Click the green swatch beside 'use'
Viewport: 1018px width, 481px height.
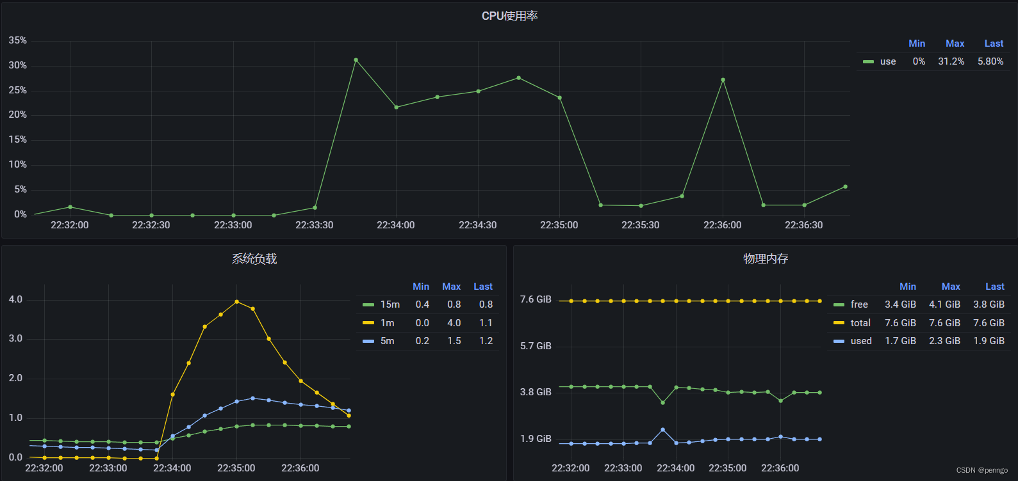[x=868, y=62]
